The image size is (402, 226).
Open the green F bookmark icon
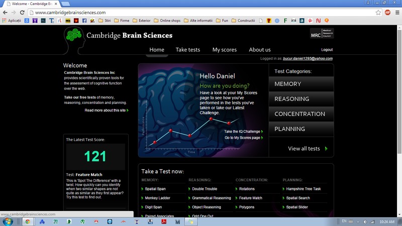coord(285,21)
